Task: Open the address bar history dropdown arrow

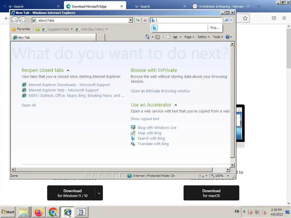Action: pyautogui.click(x=131, y=20)
